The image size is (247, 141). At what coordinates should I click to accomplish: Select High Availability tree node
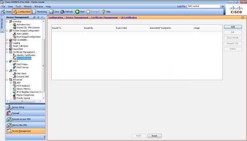click(x=20, y=40)
